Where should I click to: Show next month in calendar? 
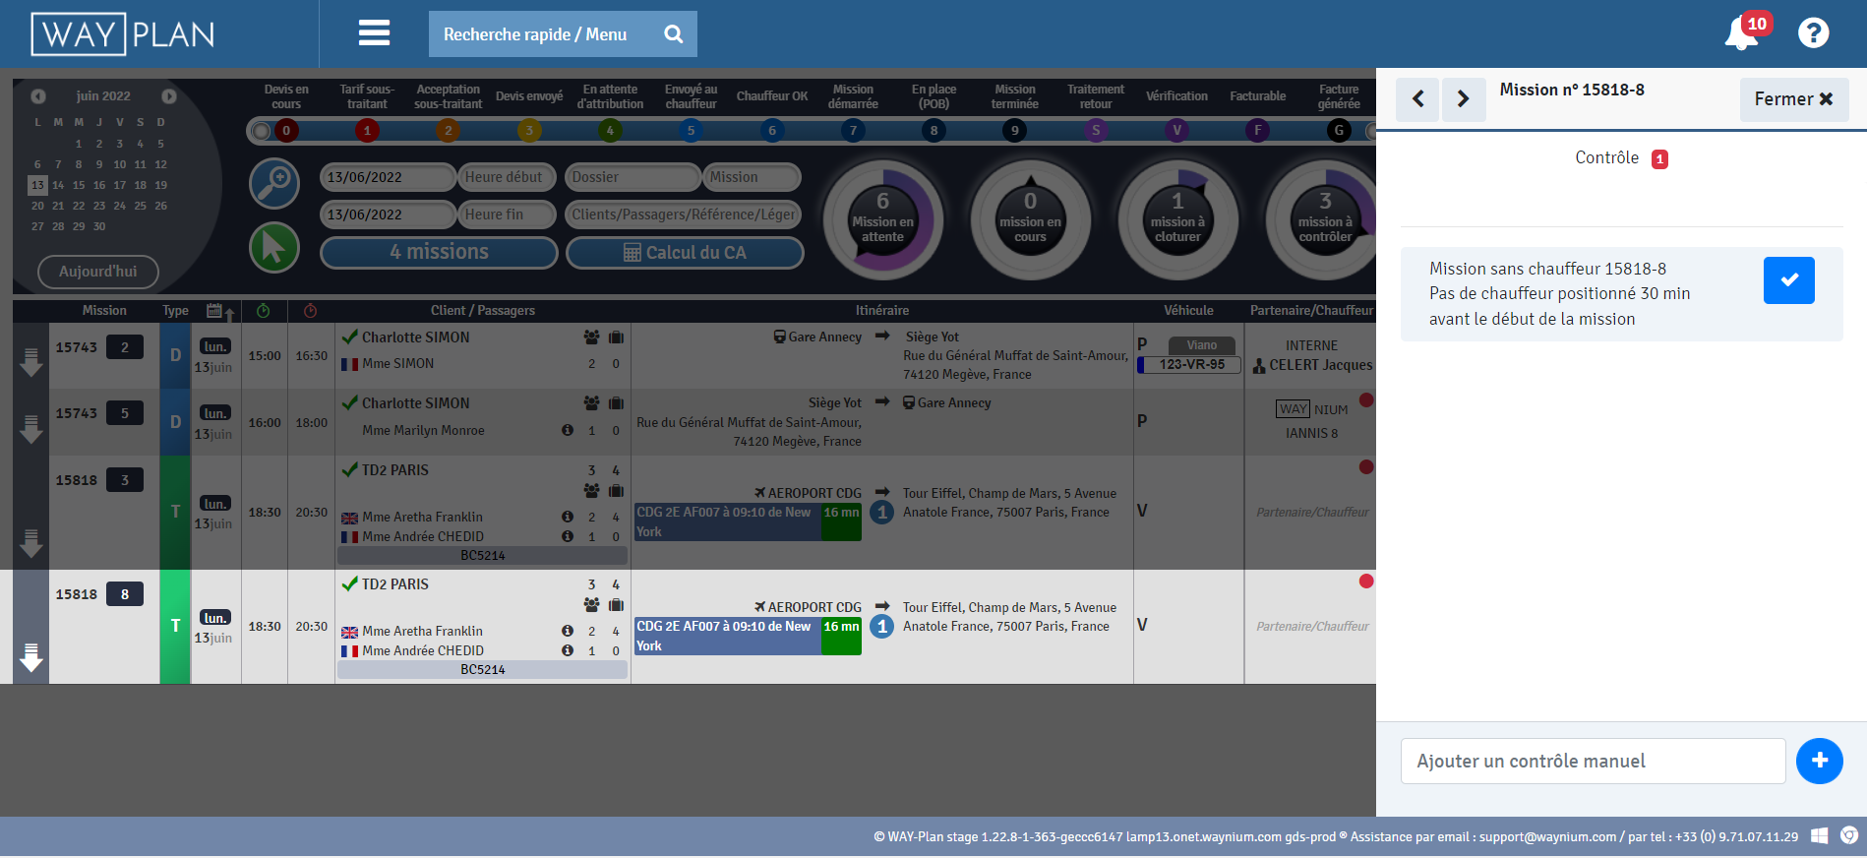coord(169,96)
